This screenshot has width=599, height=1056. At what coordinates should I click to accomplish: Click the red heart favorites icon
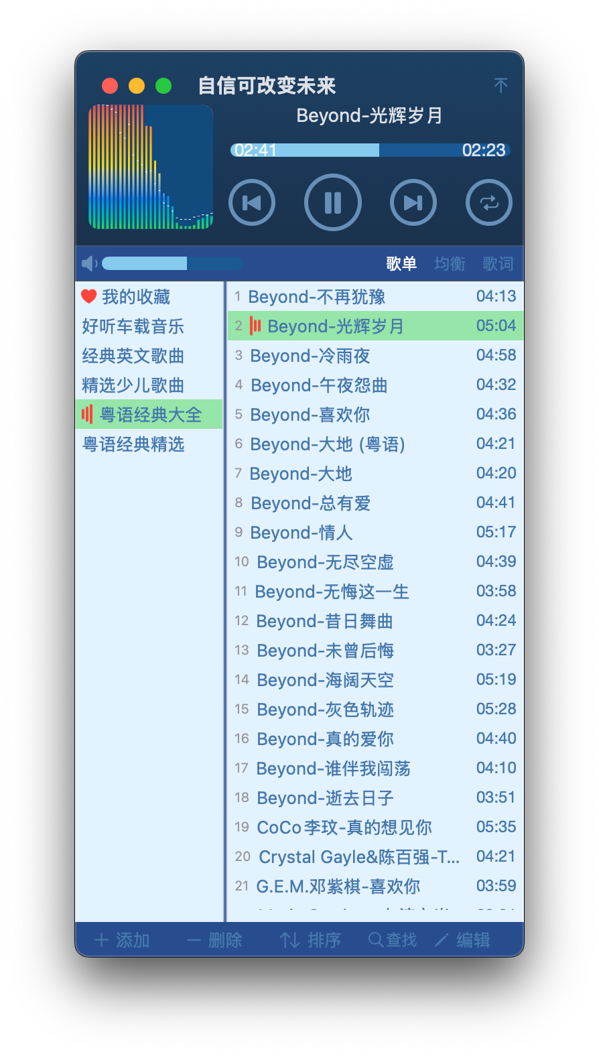tap(88, 296)
